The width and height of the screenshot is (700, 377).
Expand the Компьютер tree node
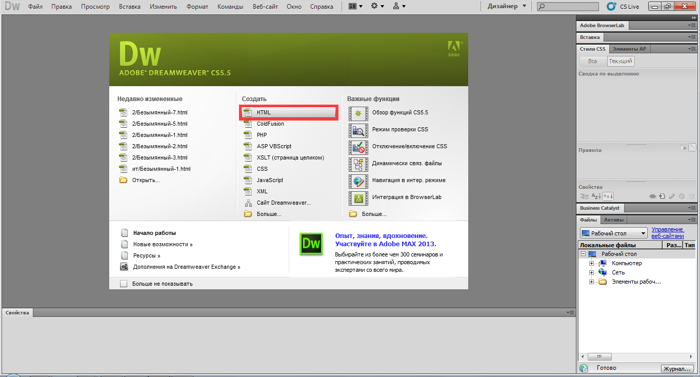[591, 263]
